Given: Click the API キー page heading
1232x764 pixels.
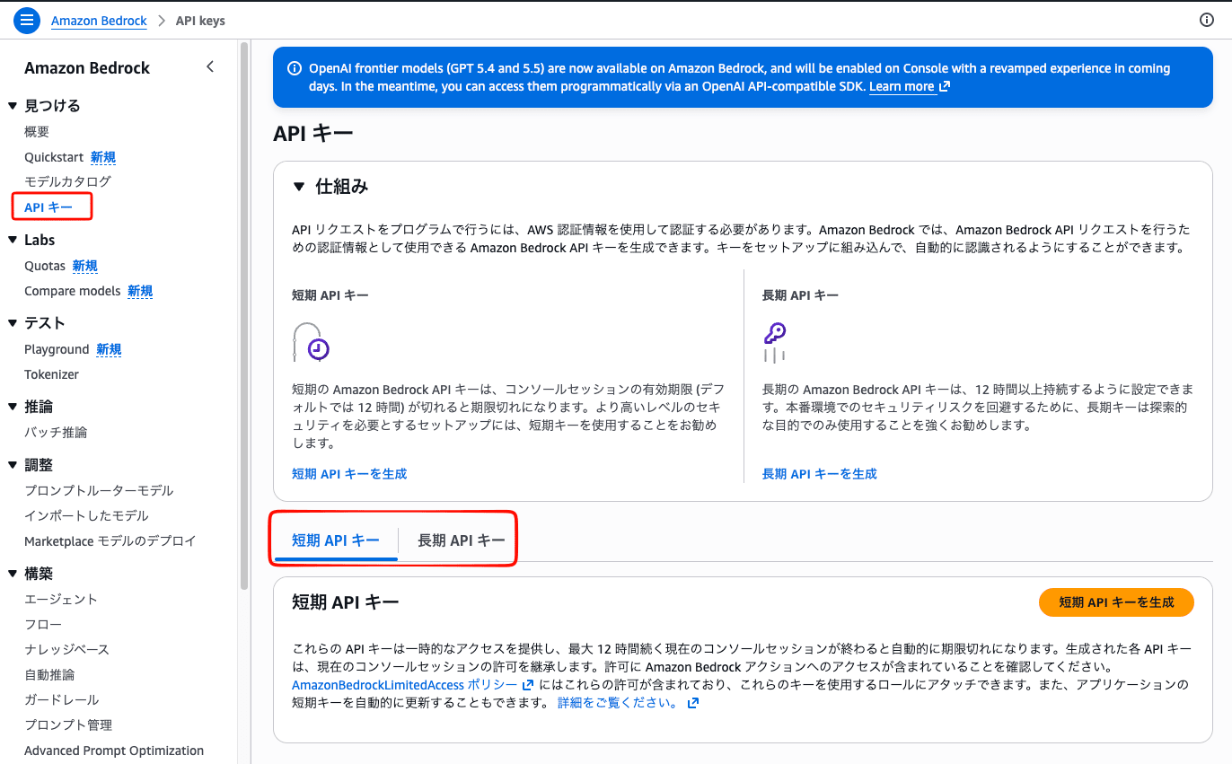Looking at the screenshot, I should click(313, 133).
